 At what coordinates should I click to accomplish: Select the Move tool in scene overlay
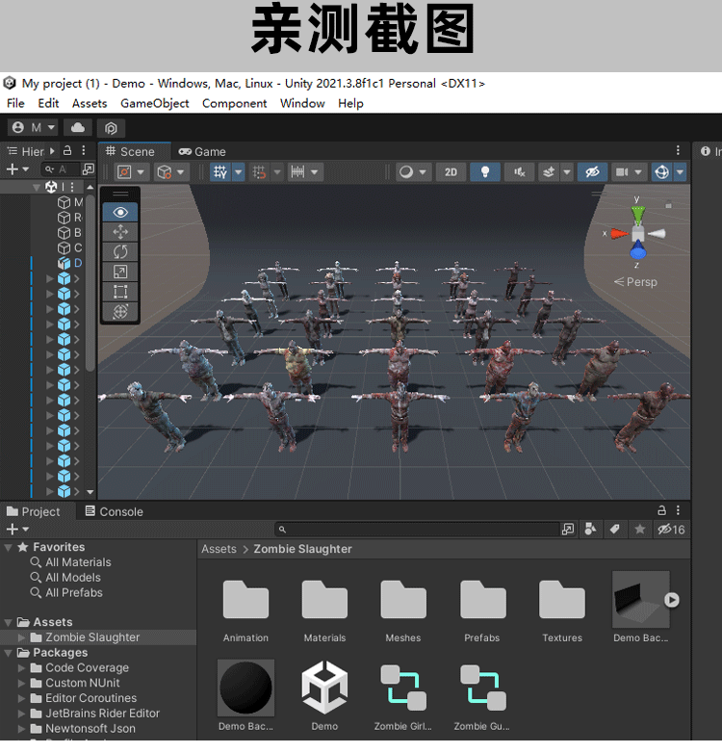point(120,232)
